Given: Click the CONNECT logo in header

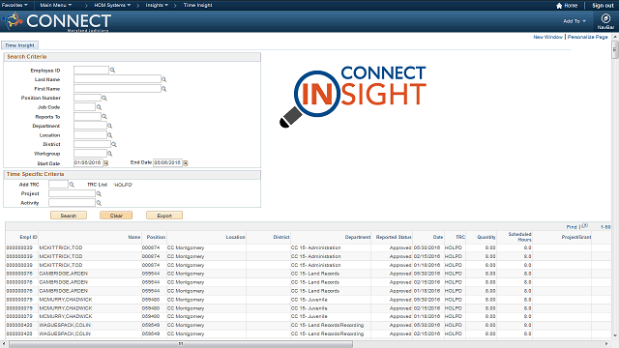Looking at the screenshot, I should [56, 21].
